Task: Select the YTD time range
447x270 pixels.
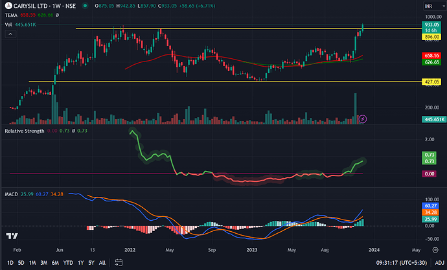Action: click(x=68, y=263)
